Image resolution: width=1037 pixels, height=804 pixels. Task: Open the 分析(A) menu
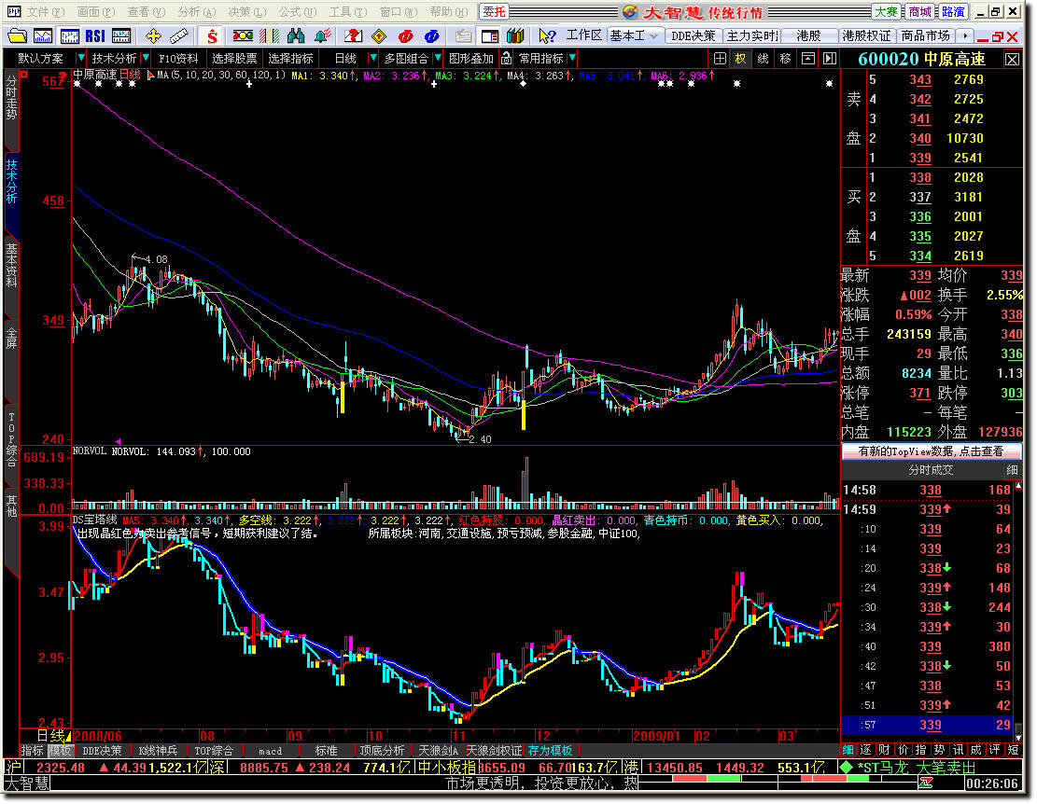click(x=197, y=12)
